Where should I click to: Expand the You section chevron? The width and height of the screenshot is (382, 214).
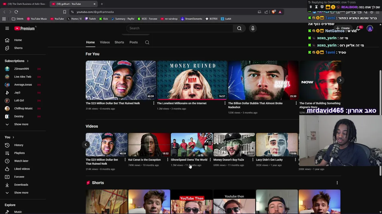tap(13, 137)
